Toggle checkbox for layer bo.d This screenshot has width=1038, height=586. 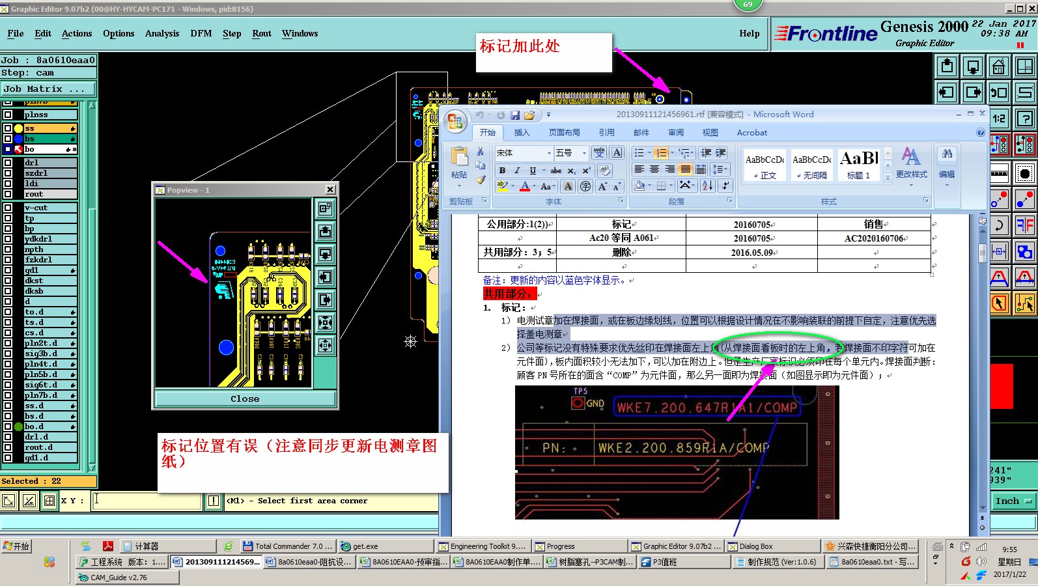pyautogui.click(x=8, y=426)
